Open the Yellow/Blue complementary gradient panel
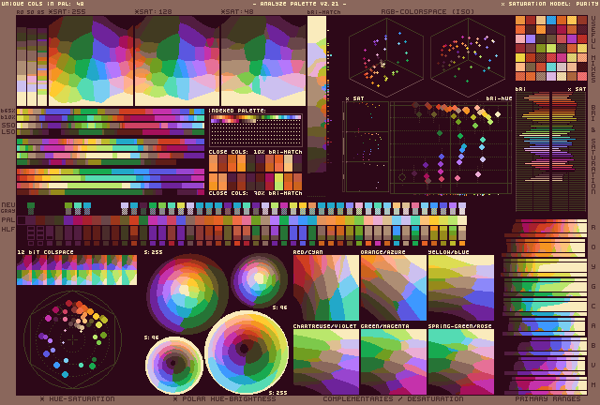The height and width of the screenshot is (405, 600). 460,288
